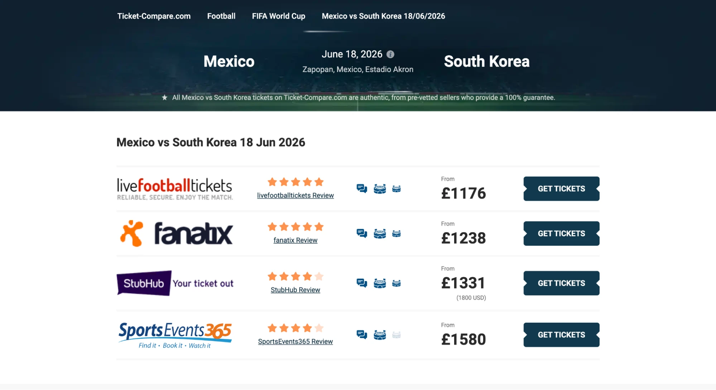This screenshot has width=716, height=390.
Task: Click the chat icon in the StubHub row
Action: tap(362, 283)
